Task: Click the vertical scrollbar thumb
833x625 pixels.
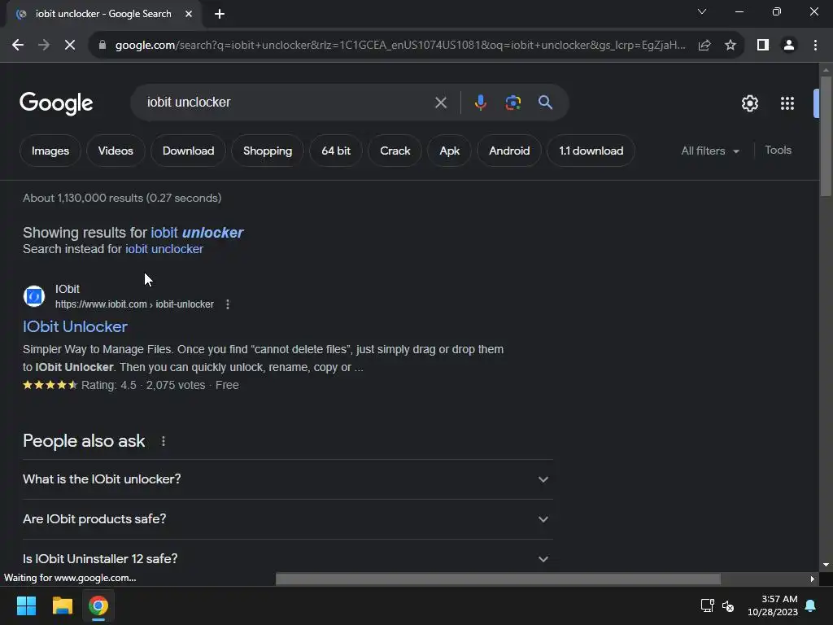Action: pyautogui.click(x=826, y=136)
